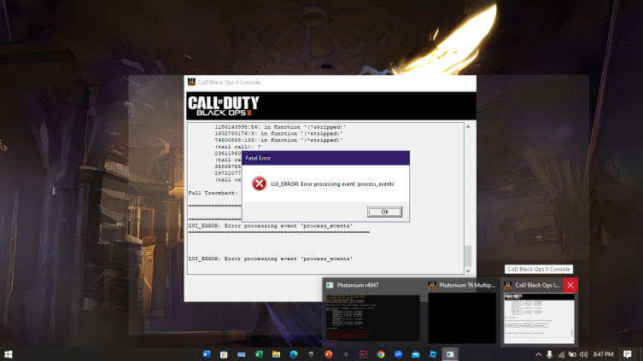Open the network Wi-Fi tray icon
The width and height of the screenshot is (643, 361).
[x=561, y=354]
